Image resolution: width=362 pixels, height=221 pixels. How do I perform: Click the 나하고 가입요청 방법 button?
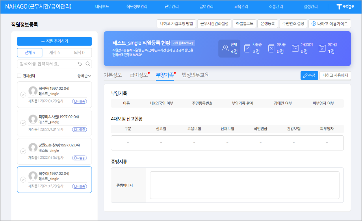[x=176, y=24]
